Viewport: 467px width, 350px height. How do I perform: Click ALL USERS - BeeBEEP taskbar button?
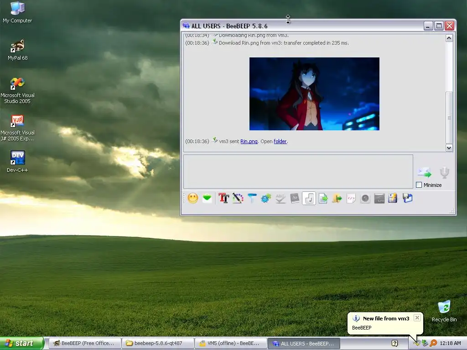(304, 343)
